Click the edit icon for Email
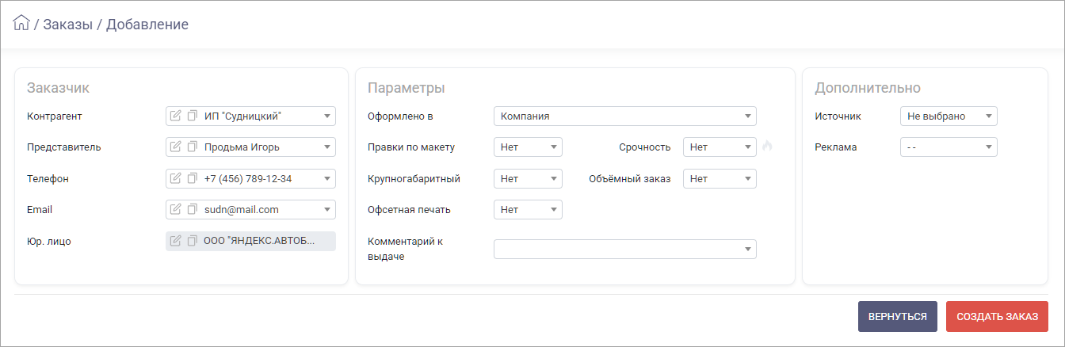 [176, 209]
